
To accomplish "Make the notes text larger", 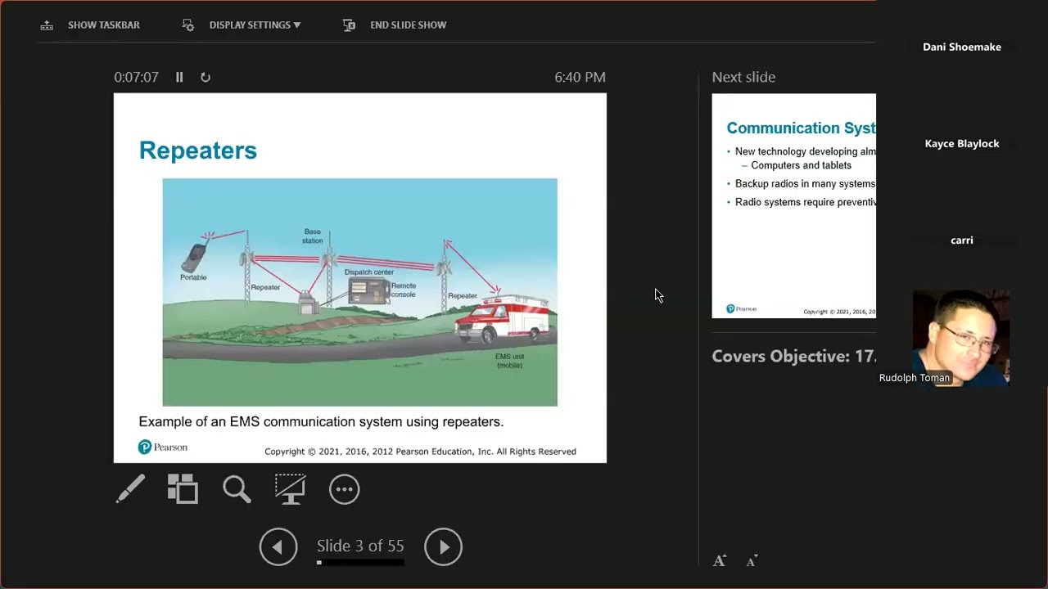I will click(x=720, y=560).
